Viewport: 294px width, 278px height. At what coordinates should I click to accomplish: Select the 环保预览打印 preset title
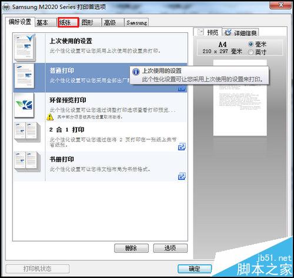(68, 100)
